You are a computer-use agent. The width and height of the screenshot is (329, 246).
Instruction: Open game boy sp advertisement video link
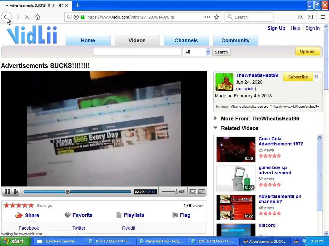click(x=275, y=170)
